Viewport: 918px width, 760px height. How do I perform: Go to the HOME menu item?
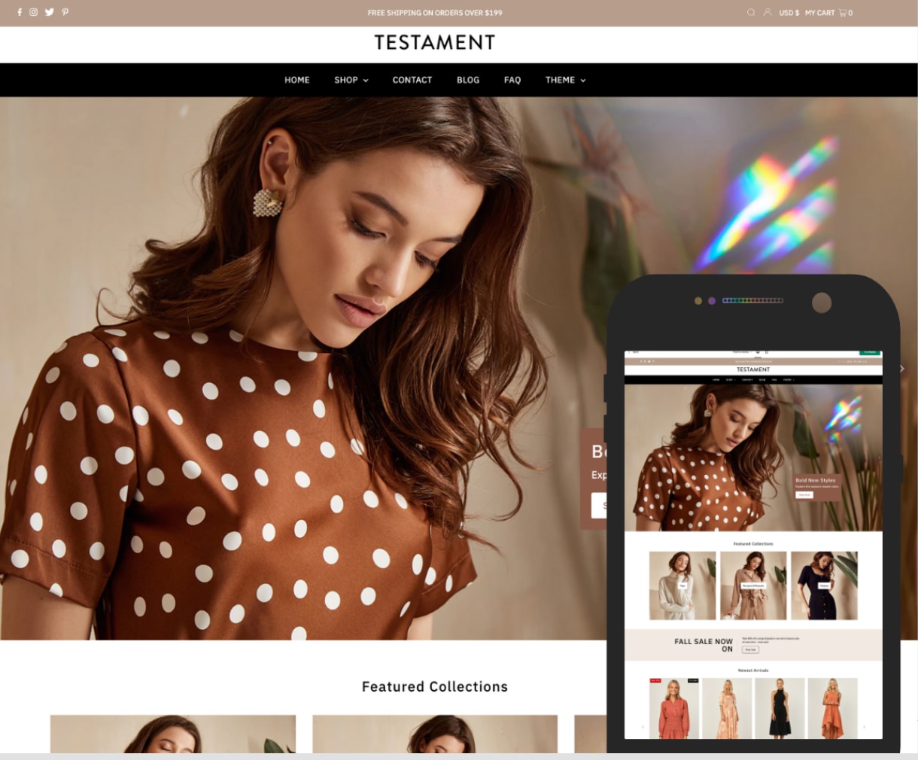pos(297,80)
